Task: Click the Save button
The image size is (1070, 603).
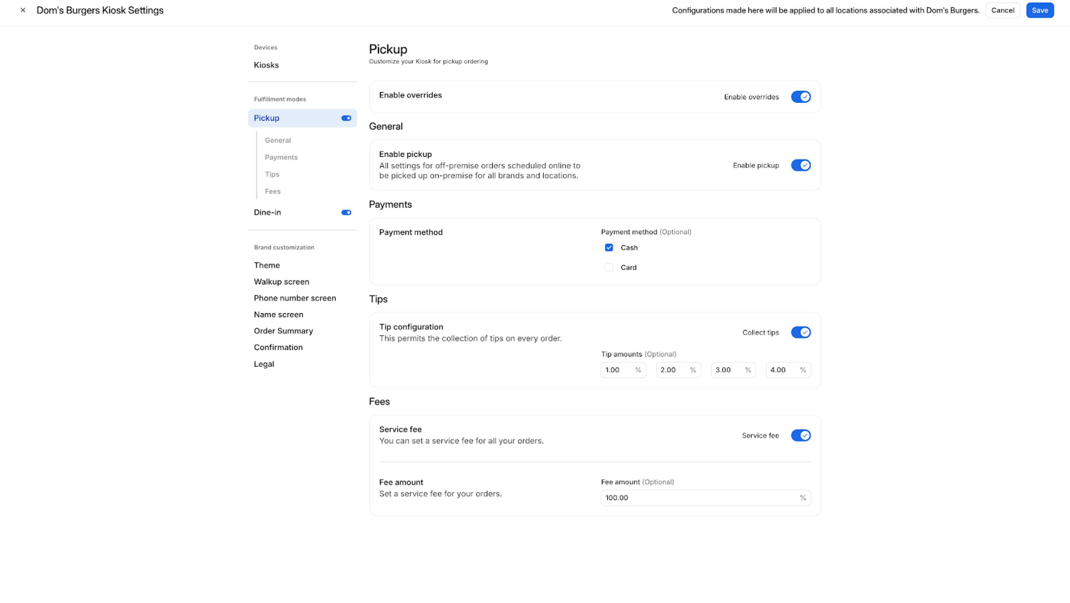Action: pyautogui.click(x=1039, y=10)
